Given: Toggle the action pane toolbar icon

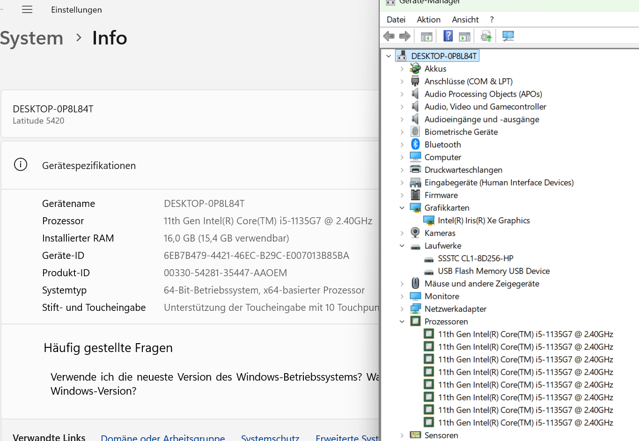Looking at the screenshot, I should (x=464, y=36).
